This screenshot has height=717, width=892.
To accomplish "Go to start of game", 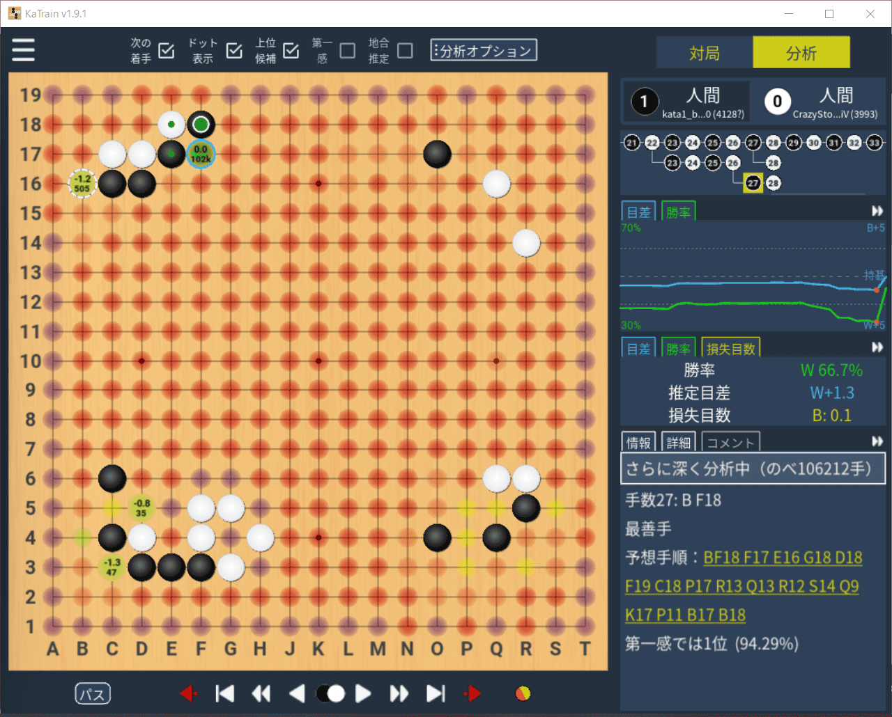I will (224, 693).
